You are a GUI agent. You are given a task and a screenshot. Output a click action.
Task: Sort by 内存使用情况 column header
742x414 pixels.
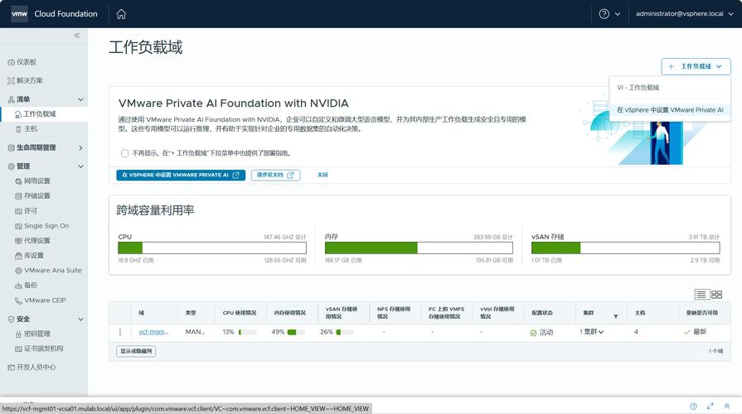point(289,313)
